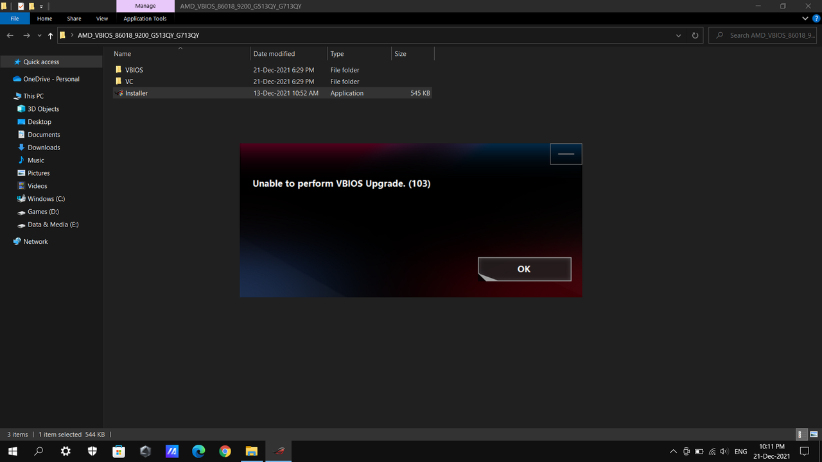Refresh the folder using the refresh icon
The height and width of the screenshot is (462, 822).
coord(695,35)
